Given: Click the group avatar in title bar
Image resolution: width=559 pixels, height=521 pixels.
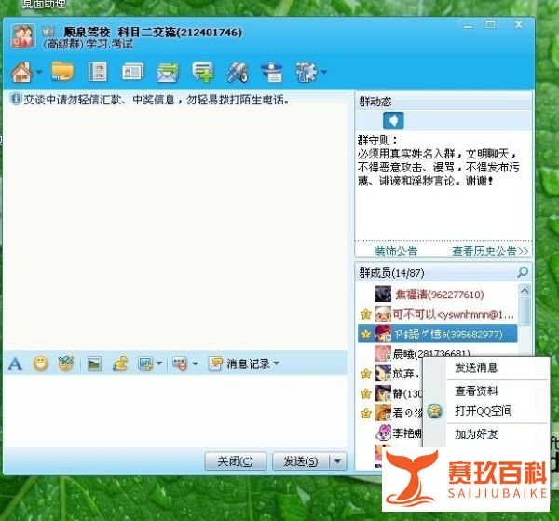Looking at the screenshot, I should pos(23,36).
